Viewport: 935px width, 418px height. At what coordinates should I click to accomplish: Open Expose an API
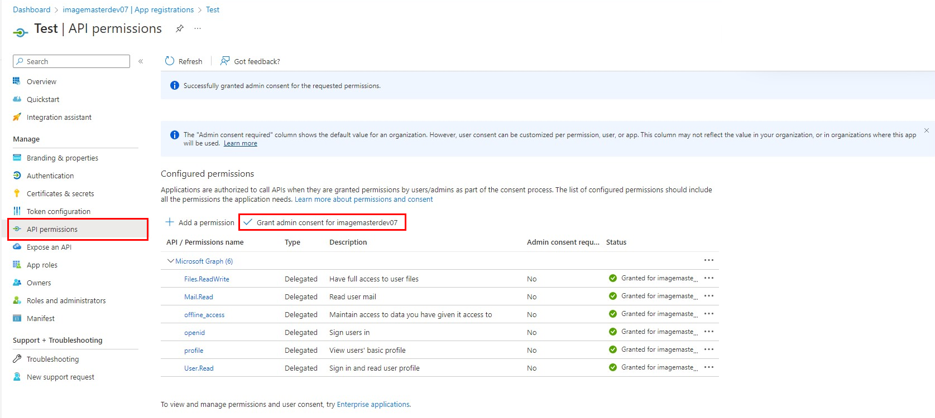tap(49, 247)
